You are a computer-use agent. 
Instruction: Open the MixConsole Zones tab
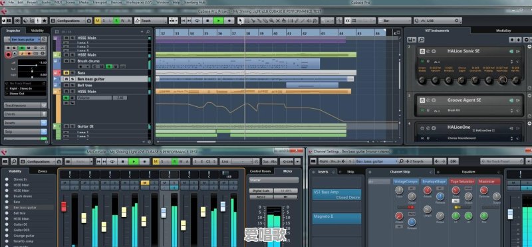(43, 171)
